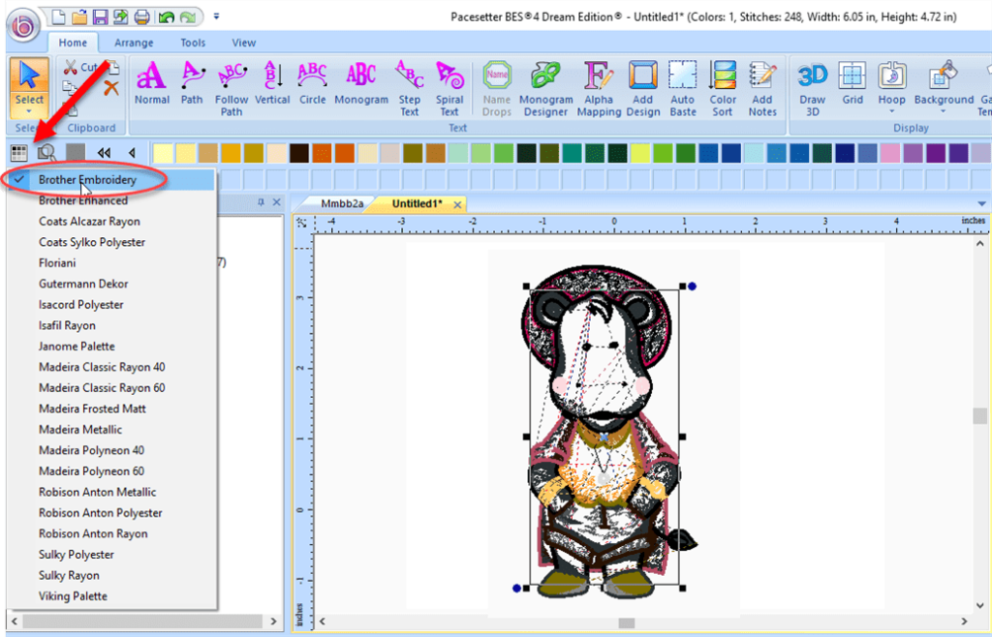Image resolution: width=992 pixels, height=637 pixels.
Task: Toggle the Grid display
Action: 852,87
